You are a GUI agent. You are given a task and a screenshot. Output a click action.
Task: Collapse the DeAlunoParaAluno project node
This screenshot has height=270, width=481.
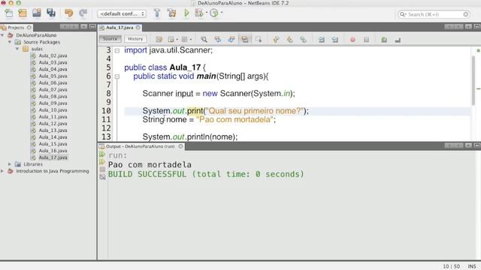(2, 35)
